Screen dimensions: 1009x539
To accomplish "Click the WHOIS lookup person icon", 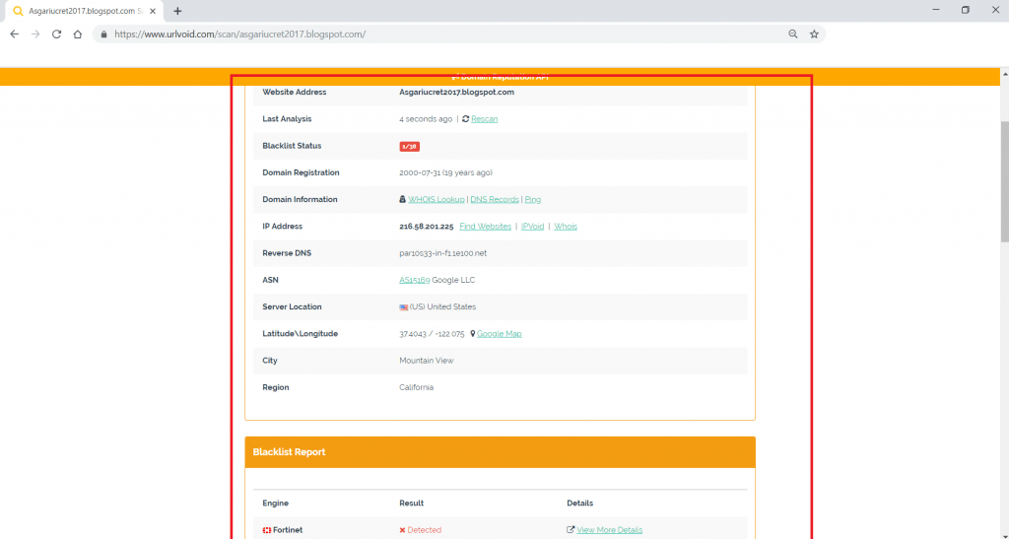I will 403,199.
